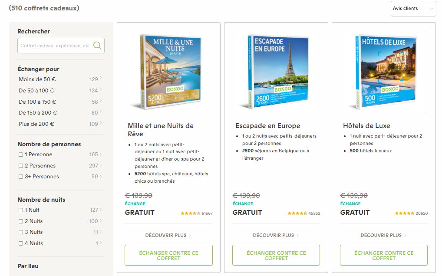
Task: Select the Plus de 200 € price filter
Action: tap(36, 124)
